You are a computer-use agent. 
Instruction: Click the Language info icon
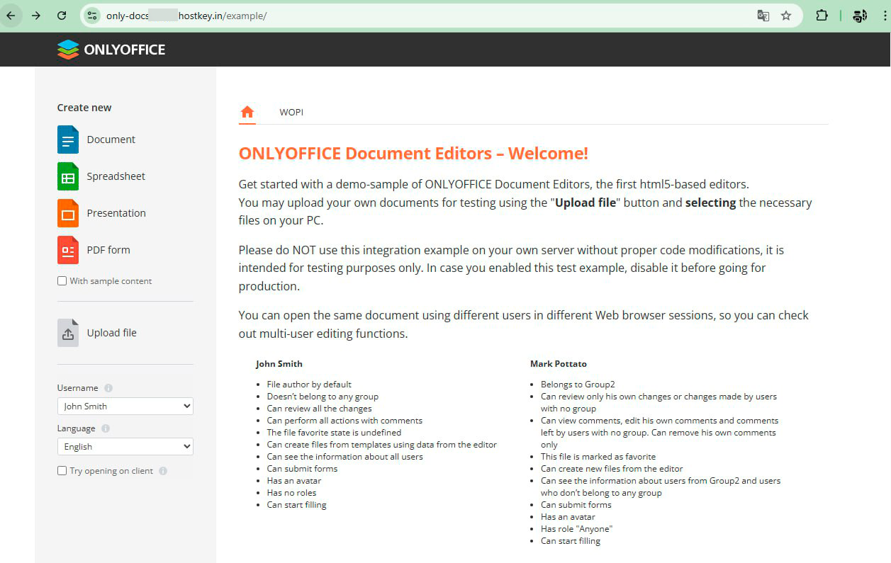pyautogui.click(x=106, y=428)
